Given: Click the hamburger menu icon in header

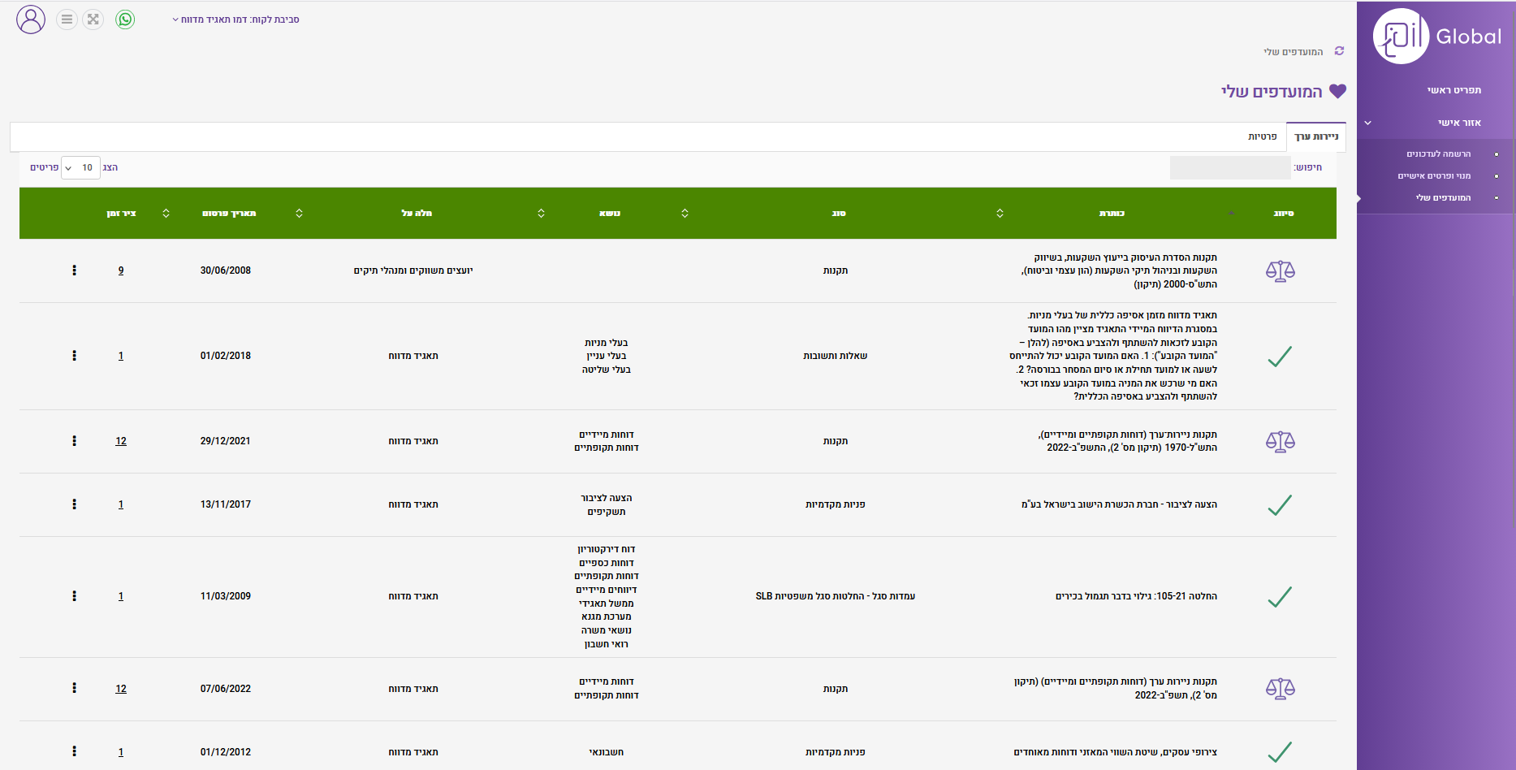Looking at the screenshot, I should tap(67, 19).
